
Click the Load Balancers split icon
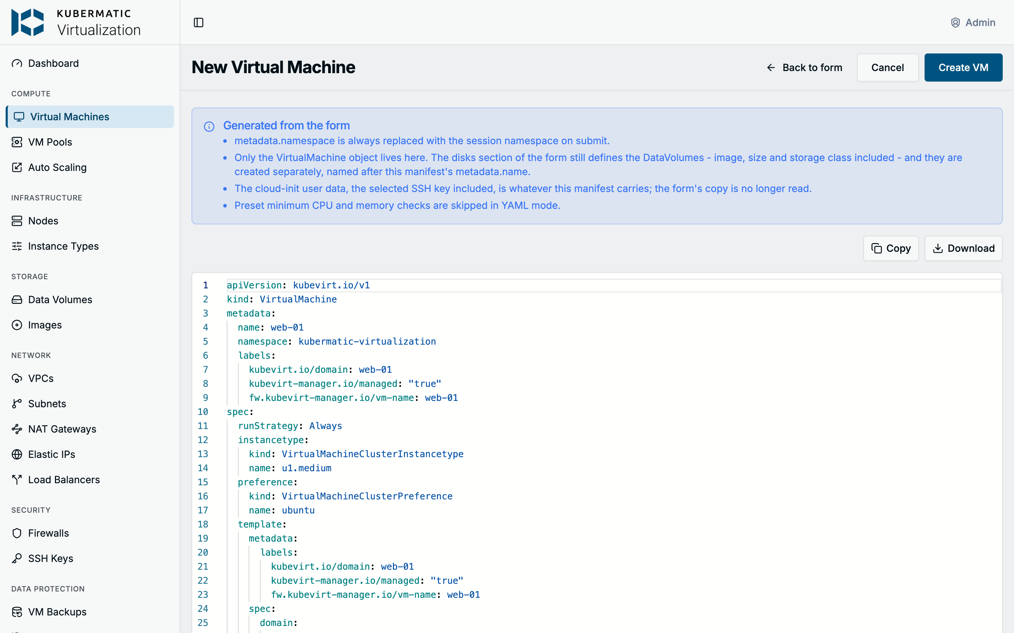[17, 480]
